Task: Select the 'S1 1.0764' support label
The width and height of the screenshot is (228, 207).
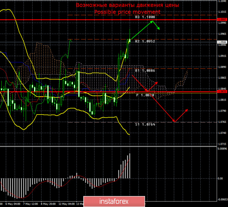Action: click(145, 125)
